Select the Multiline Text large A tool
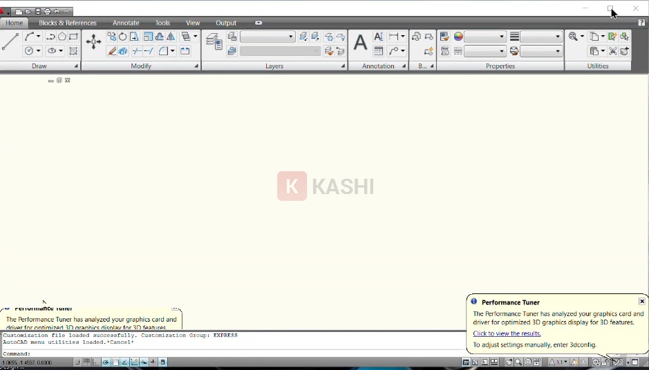Viewport: 649px width, 370px height. [360, 42]
